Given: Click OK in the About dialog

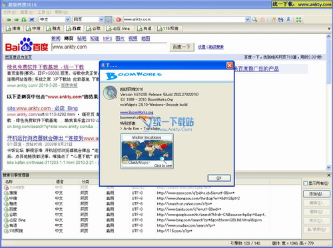Looking at the screenshot, I should tap(219, 178).
